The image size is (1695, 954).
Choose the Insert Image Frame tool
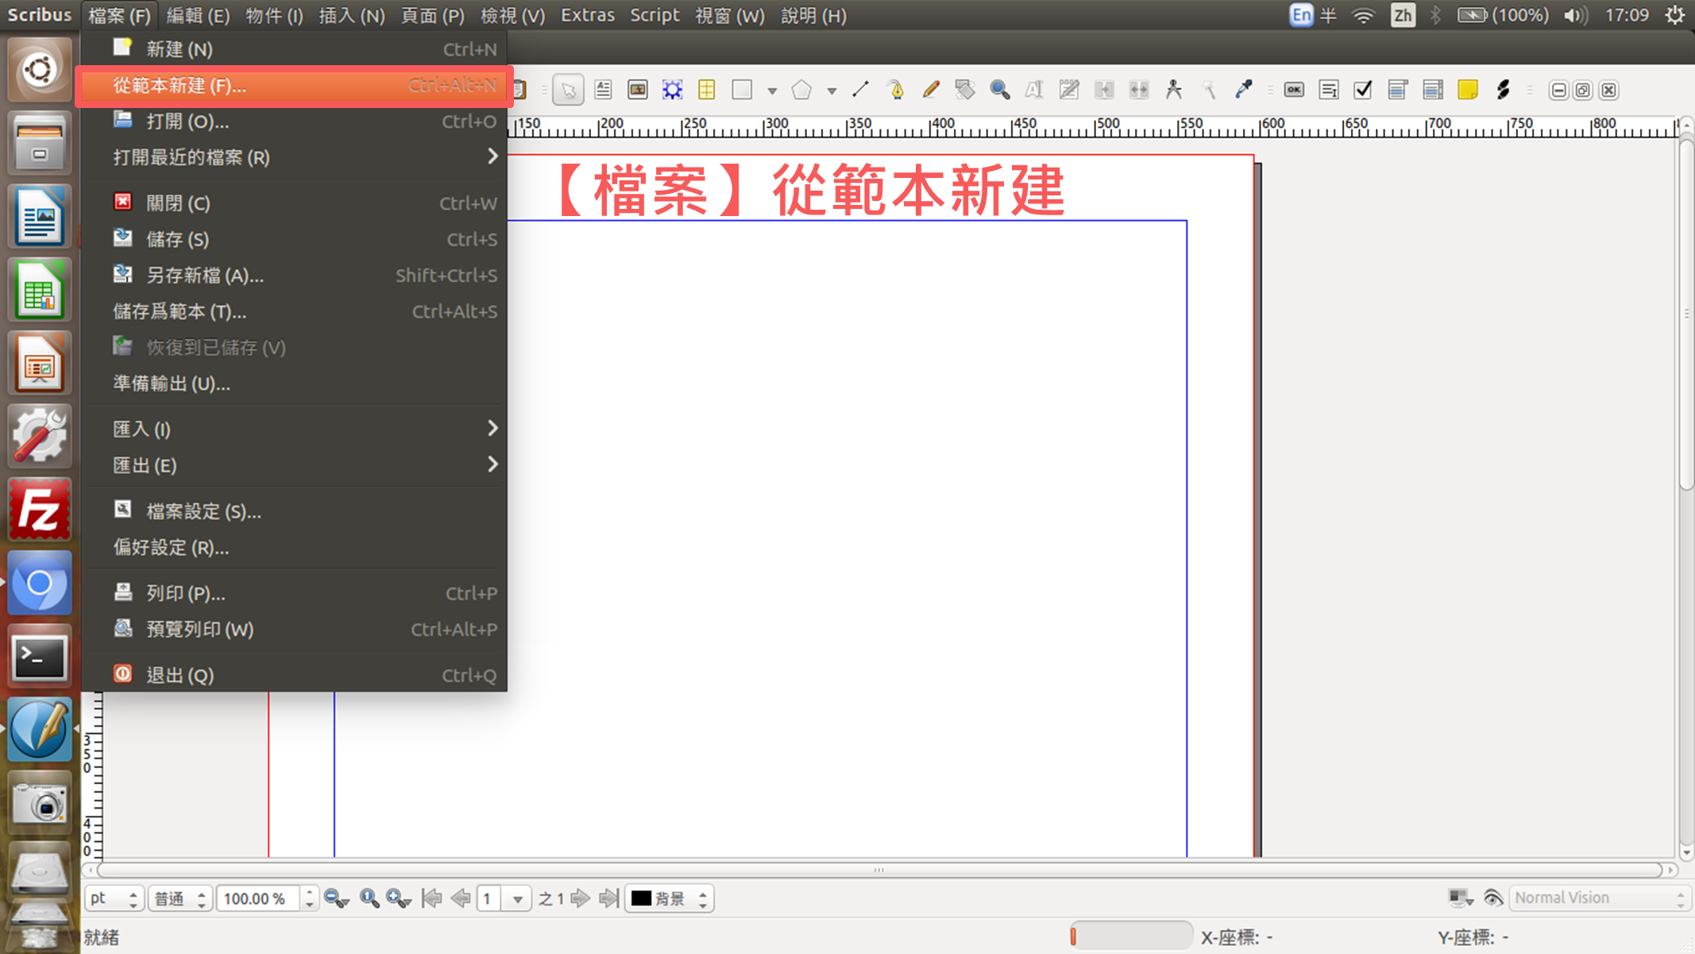637,90
